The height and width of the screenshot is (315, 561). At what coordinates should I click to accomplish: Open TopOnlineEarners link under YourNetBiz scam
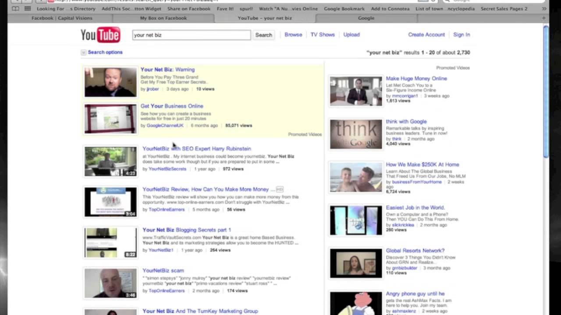pyautogui.click(x=167, y=291)
